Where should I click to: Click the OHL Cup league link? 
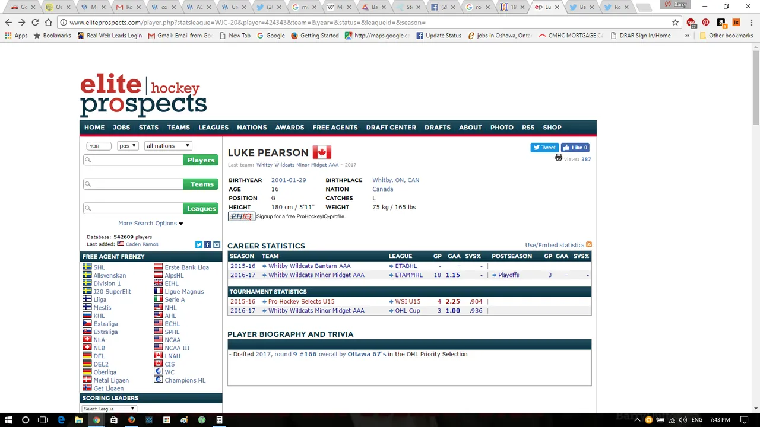click(x=407, y=311)
